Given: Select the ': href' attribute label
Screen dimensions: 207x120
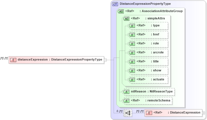Looking at the screenshot, I should point(155,34).
